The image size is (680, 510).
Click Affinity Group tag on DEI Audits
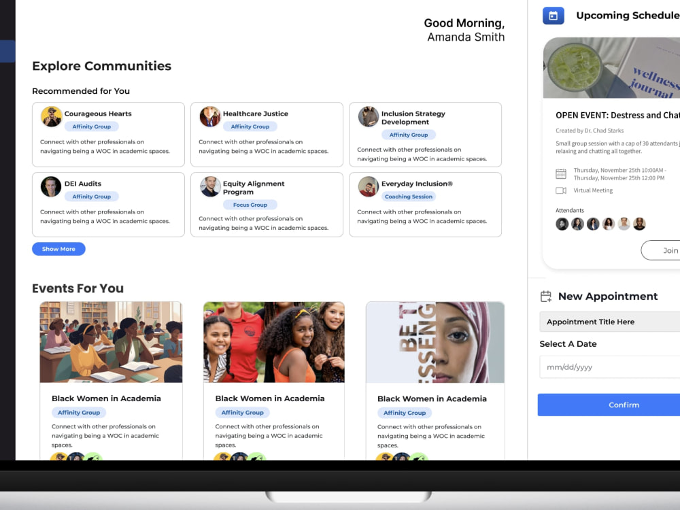[92, 197]
